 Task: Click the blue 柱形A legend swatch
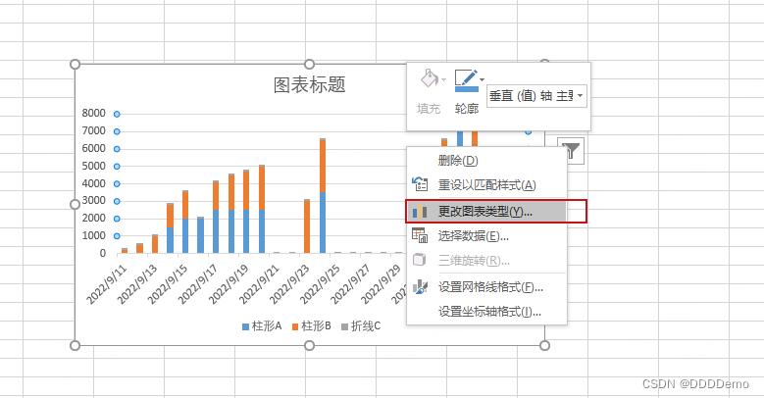click(245, 326)
